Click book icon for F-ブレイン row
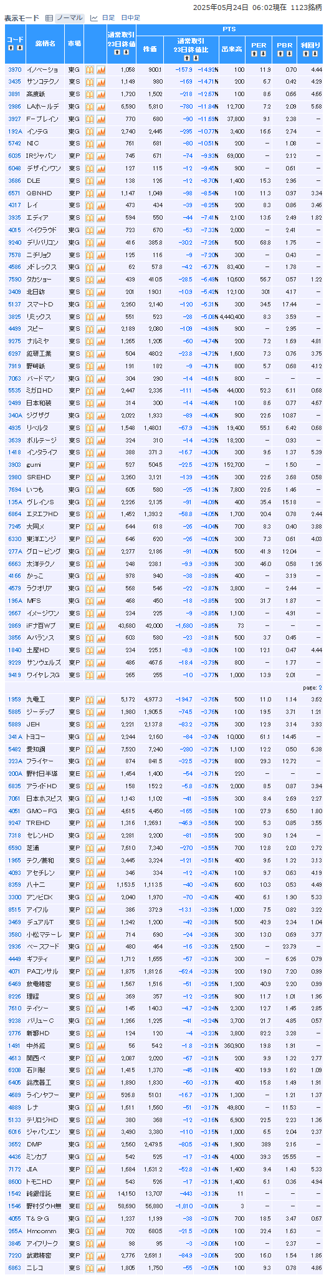Image resolution: width=329 pixels, height=1275 pixels. coord(89,119)
